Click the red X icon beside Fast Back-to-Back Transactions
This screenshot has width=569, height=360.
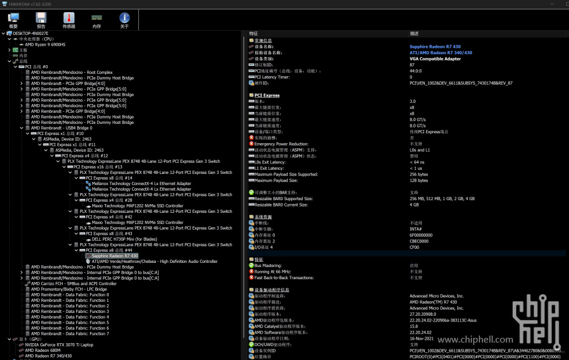[251, 277]
